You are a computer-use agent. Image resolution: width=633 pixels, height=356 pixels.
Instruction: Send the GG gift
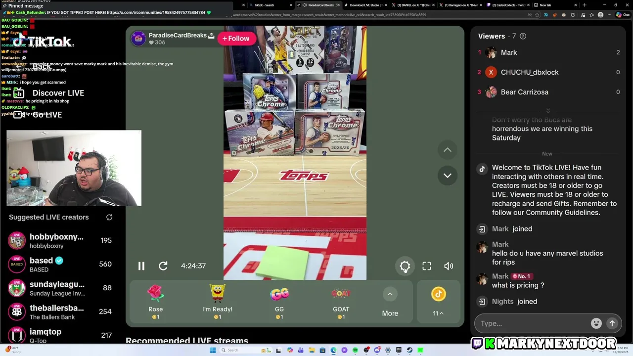[279, 302]
